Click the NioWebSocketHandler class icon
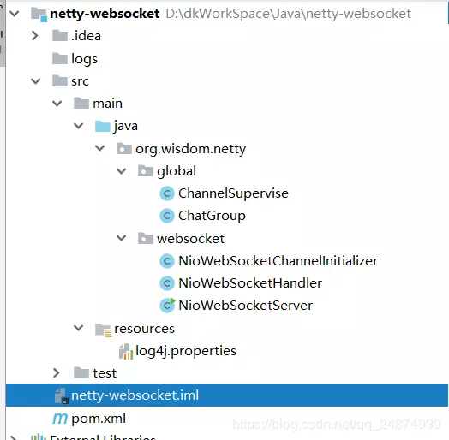This screenshot has width=449, height=440. pyautogui.click(x=167, y=283)
